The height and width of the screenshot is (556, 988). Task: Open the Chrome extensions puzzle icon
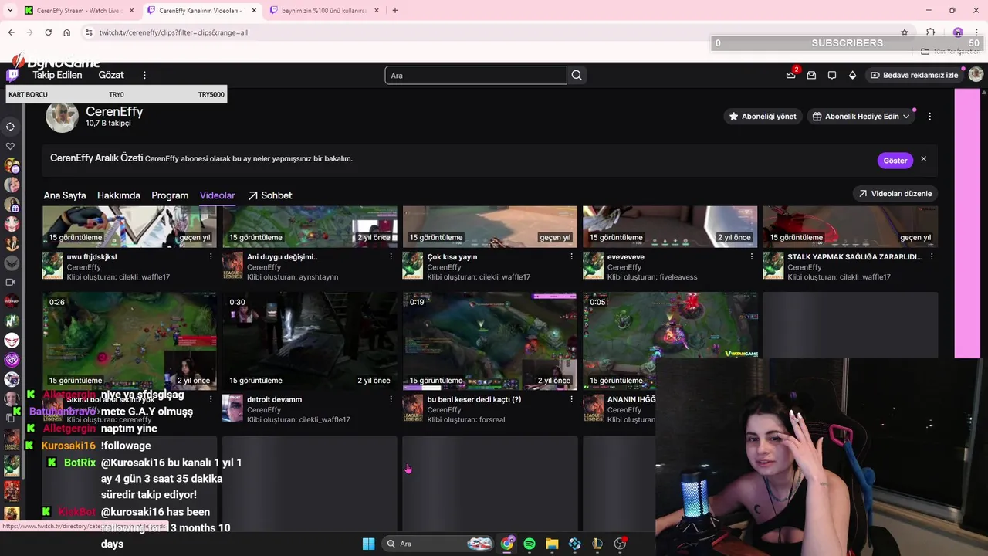[x=931, y=32]
